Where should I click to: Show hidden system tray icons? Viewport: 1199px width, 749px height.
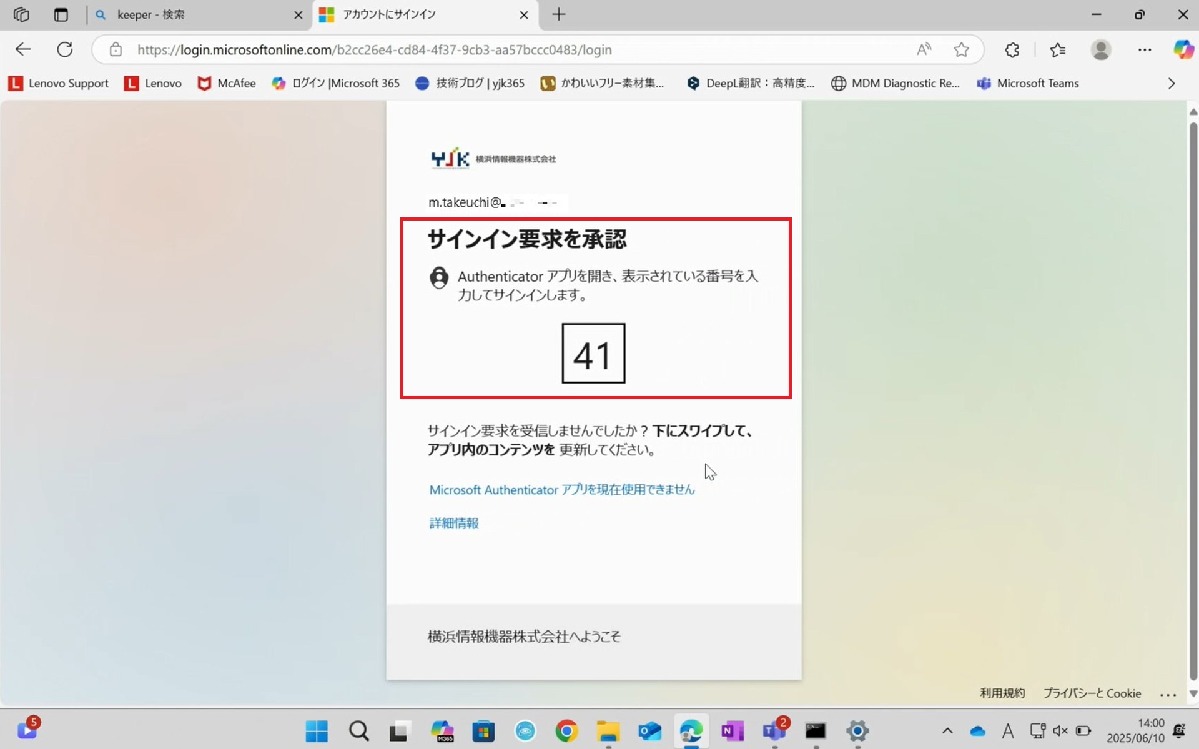coord(947,730)
